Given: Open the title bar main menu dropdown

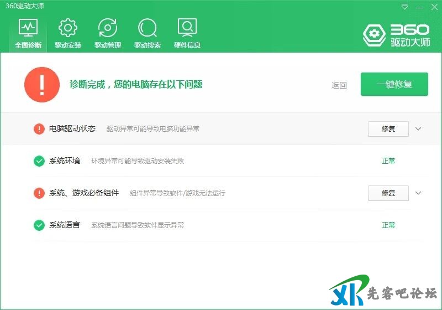Looking at the screenshot, I should point(405,7).
